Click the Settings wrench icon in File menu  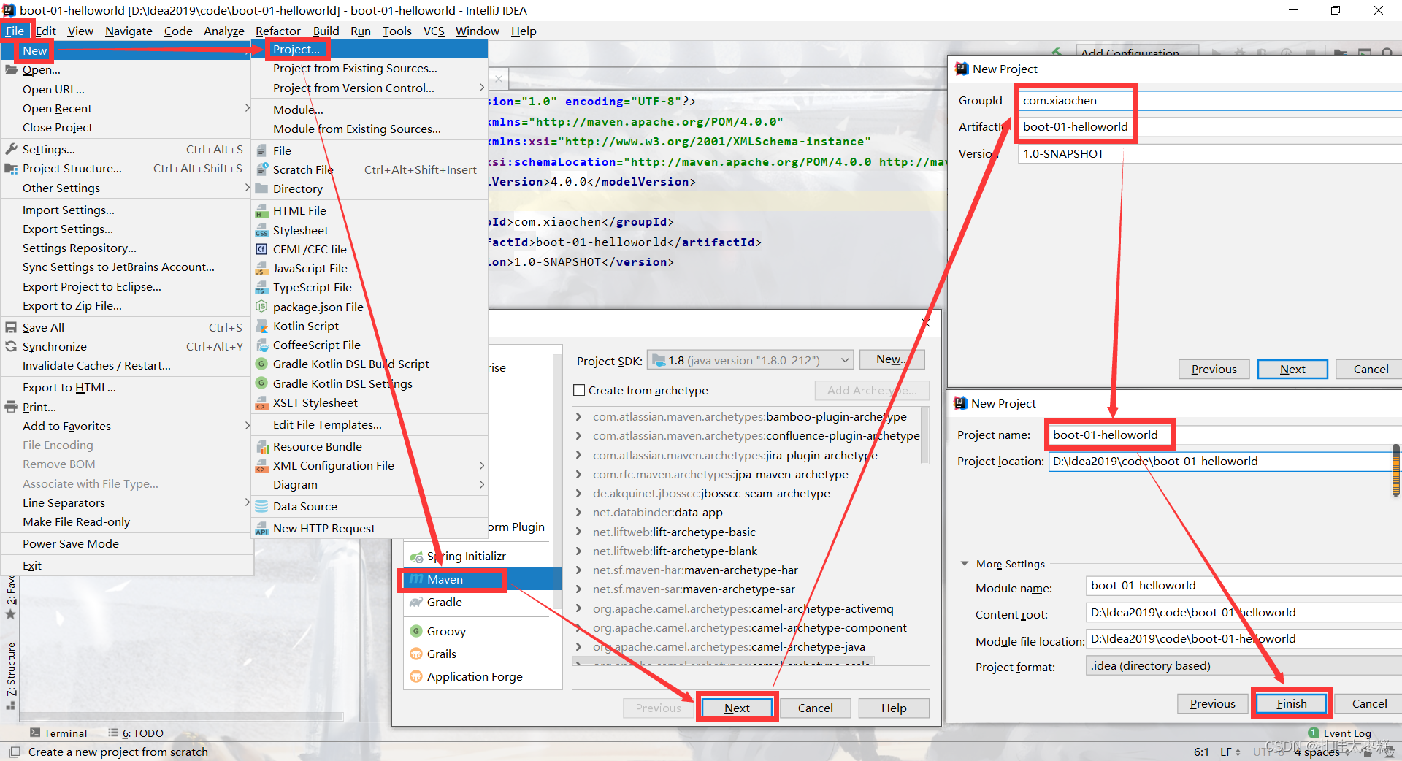pos(11,150)
